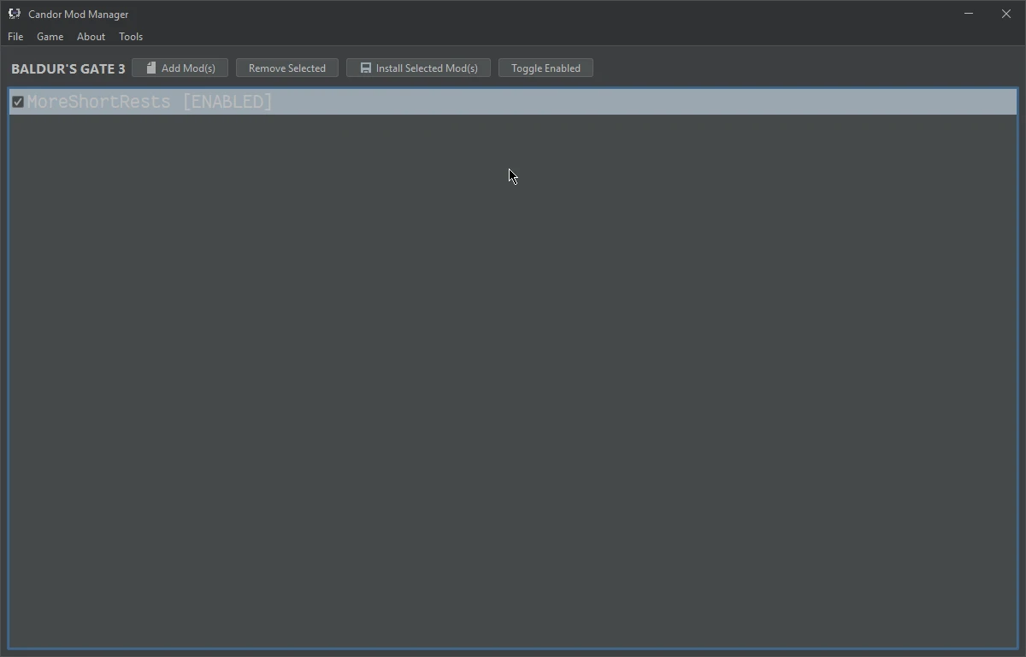Click the BALDUR'S GATE 3 label

[x=68, y=68]
